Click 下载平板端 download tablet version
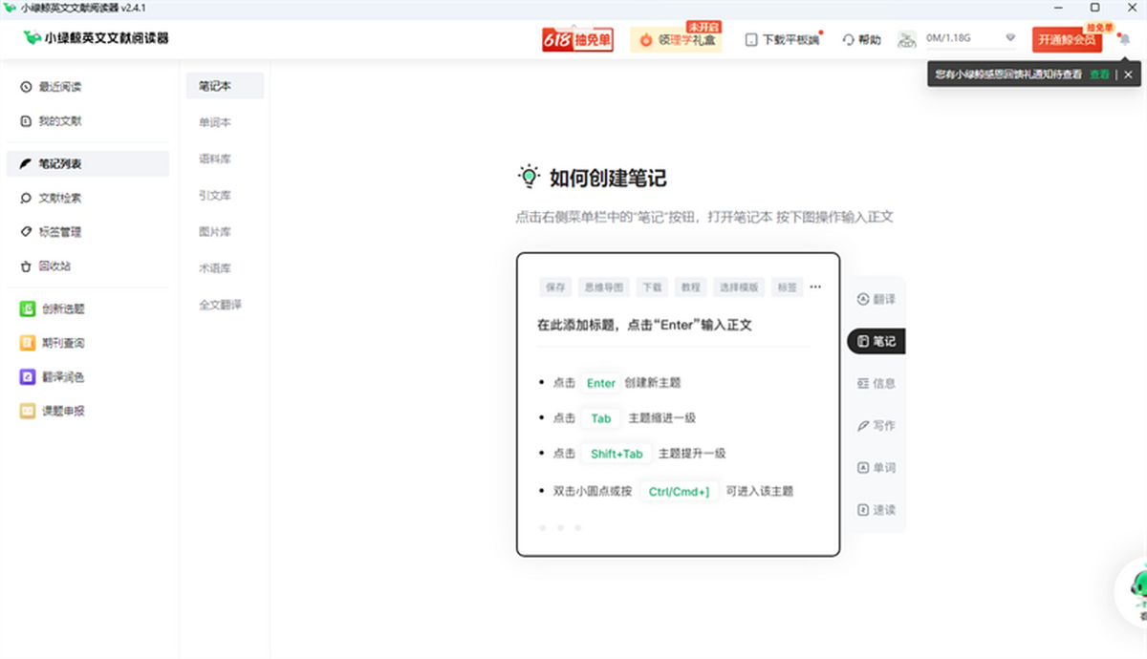1147x659 pixels. pos(783,40)
